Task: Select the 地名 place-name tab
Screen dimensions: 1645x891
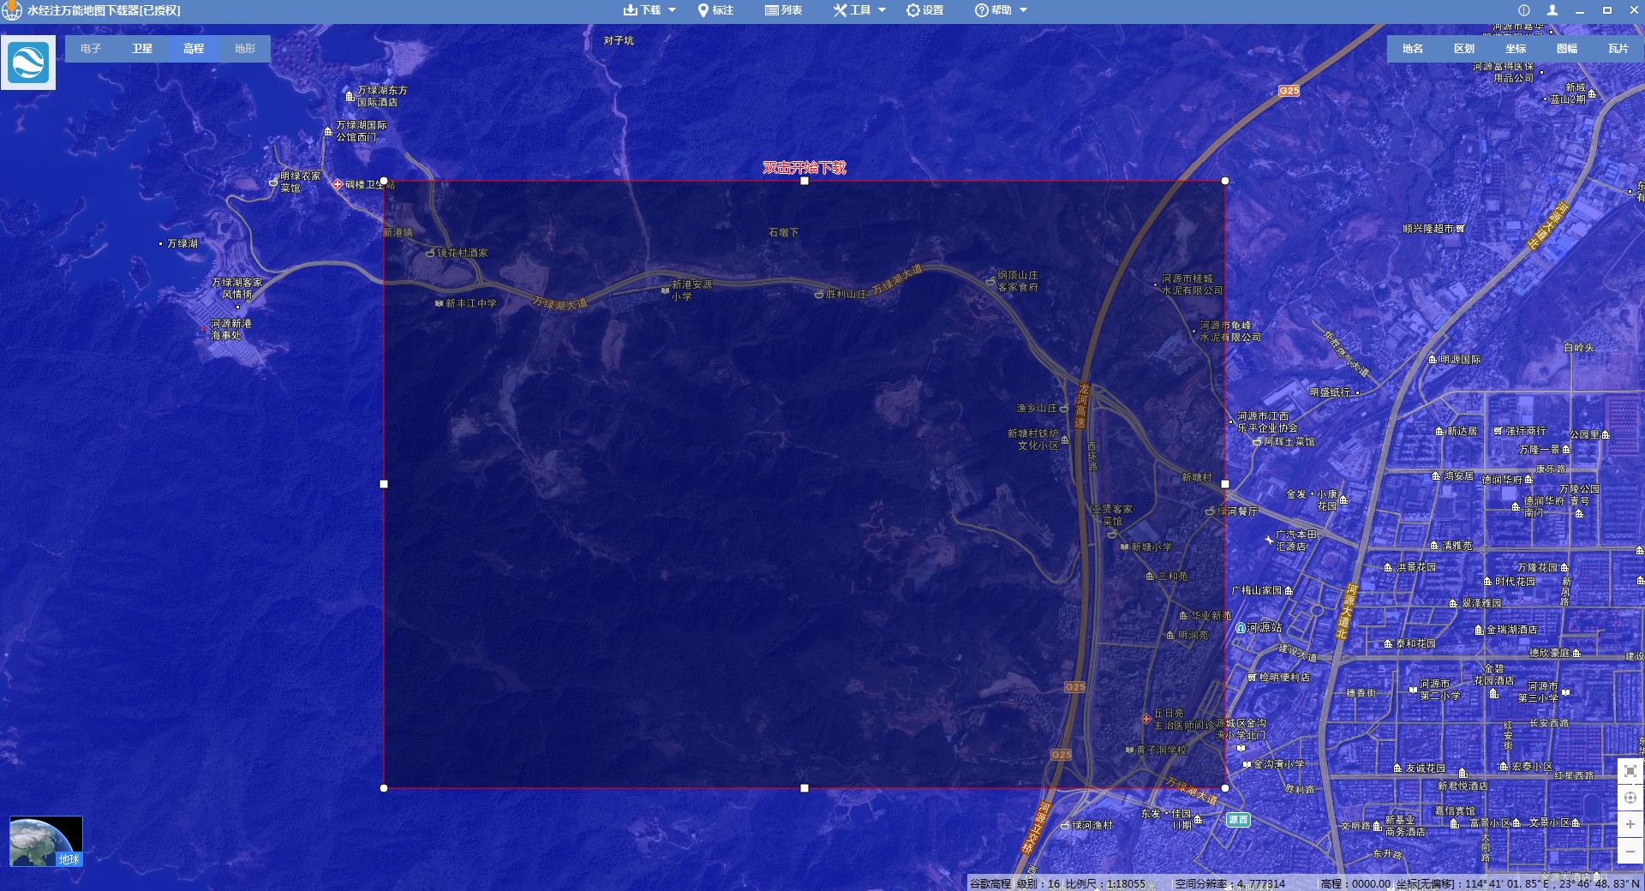Action: coord(1413,49)
